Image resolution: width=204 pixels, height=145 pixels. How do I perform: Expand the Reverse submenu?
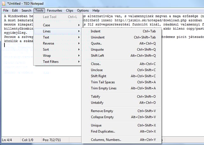coord(58,43)
